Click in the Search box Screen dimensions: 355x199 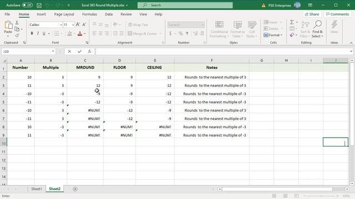(185, 5)
